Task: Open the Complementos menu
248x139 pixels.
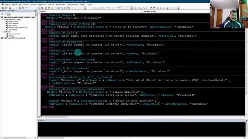Action: pyautogui.click(x=72, y=5)
